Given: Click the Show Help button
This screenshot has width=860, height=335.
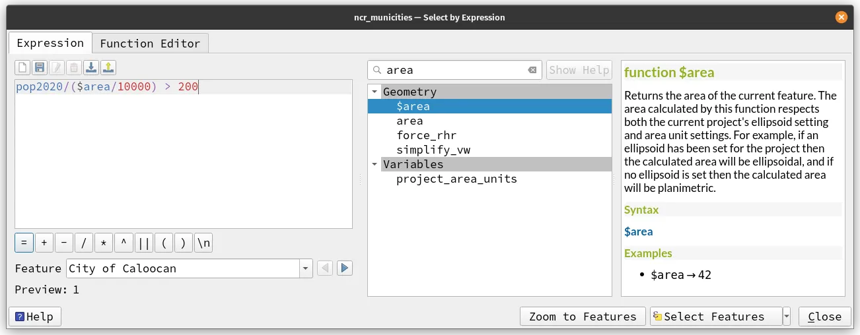Looking at the screenshot, I should [x=579, y=70].
